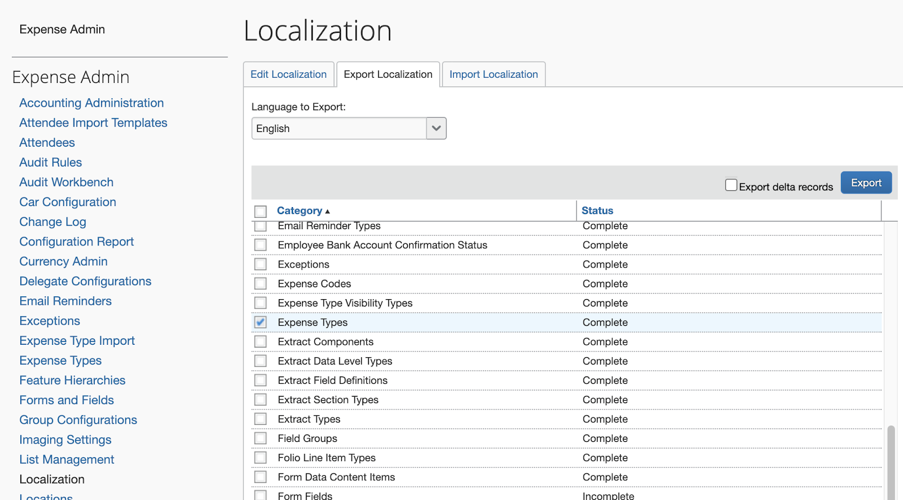The width and height of the screenshot is (903, 500).
Task: Open the Language to Export dropdown arrow
Action: pos(436,129)
